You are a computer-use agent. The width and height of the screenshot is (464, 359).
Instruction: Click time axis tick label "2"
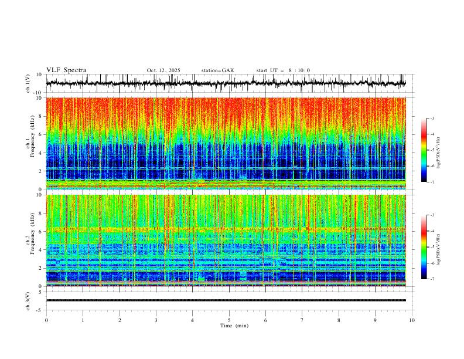[120, 320]
